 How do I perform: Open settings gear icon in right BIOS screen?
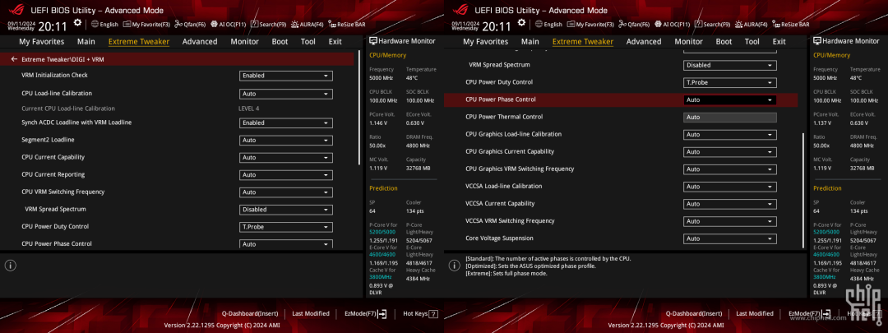pos(521,23)
